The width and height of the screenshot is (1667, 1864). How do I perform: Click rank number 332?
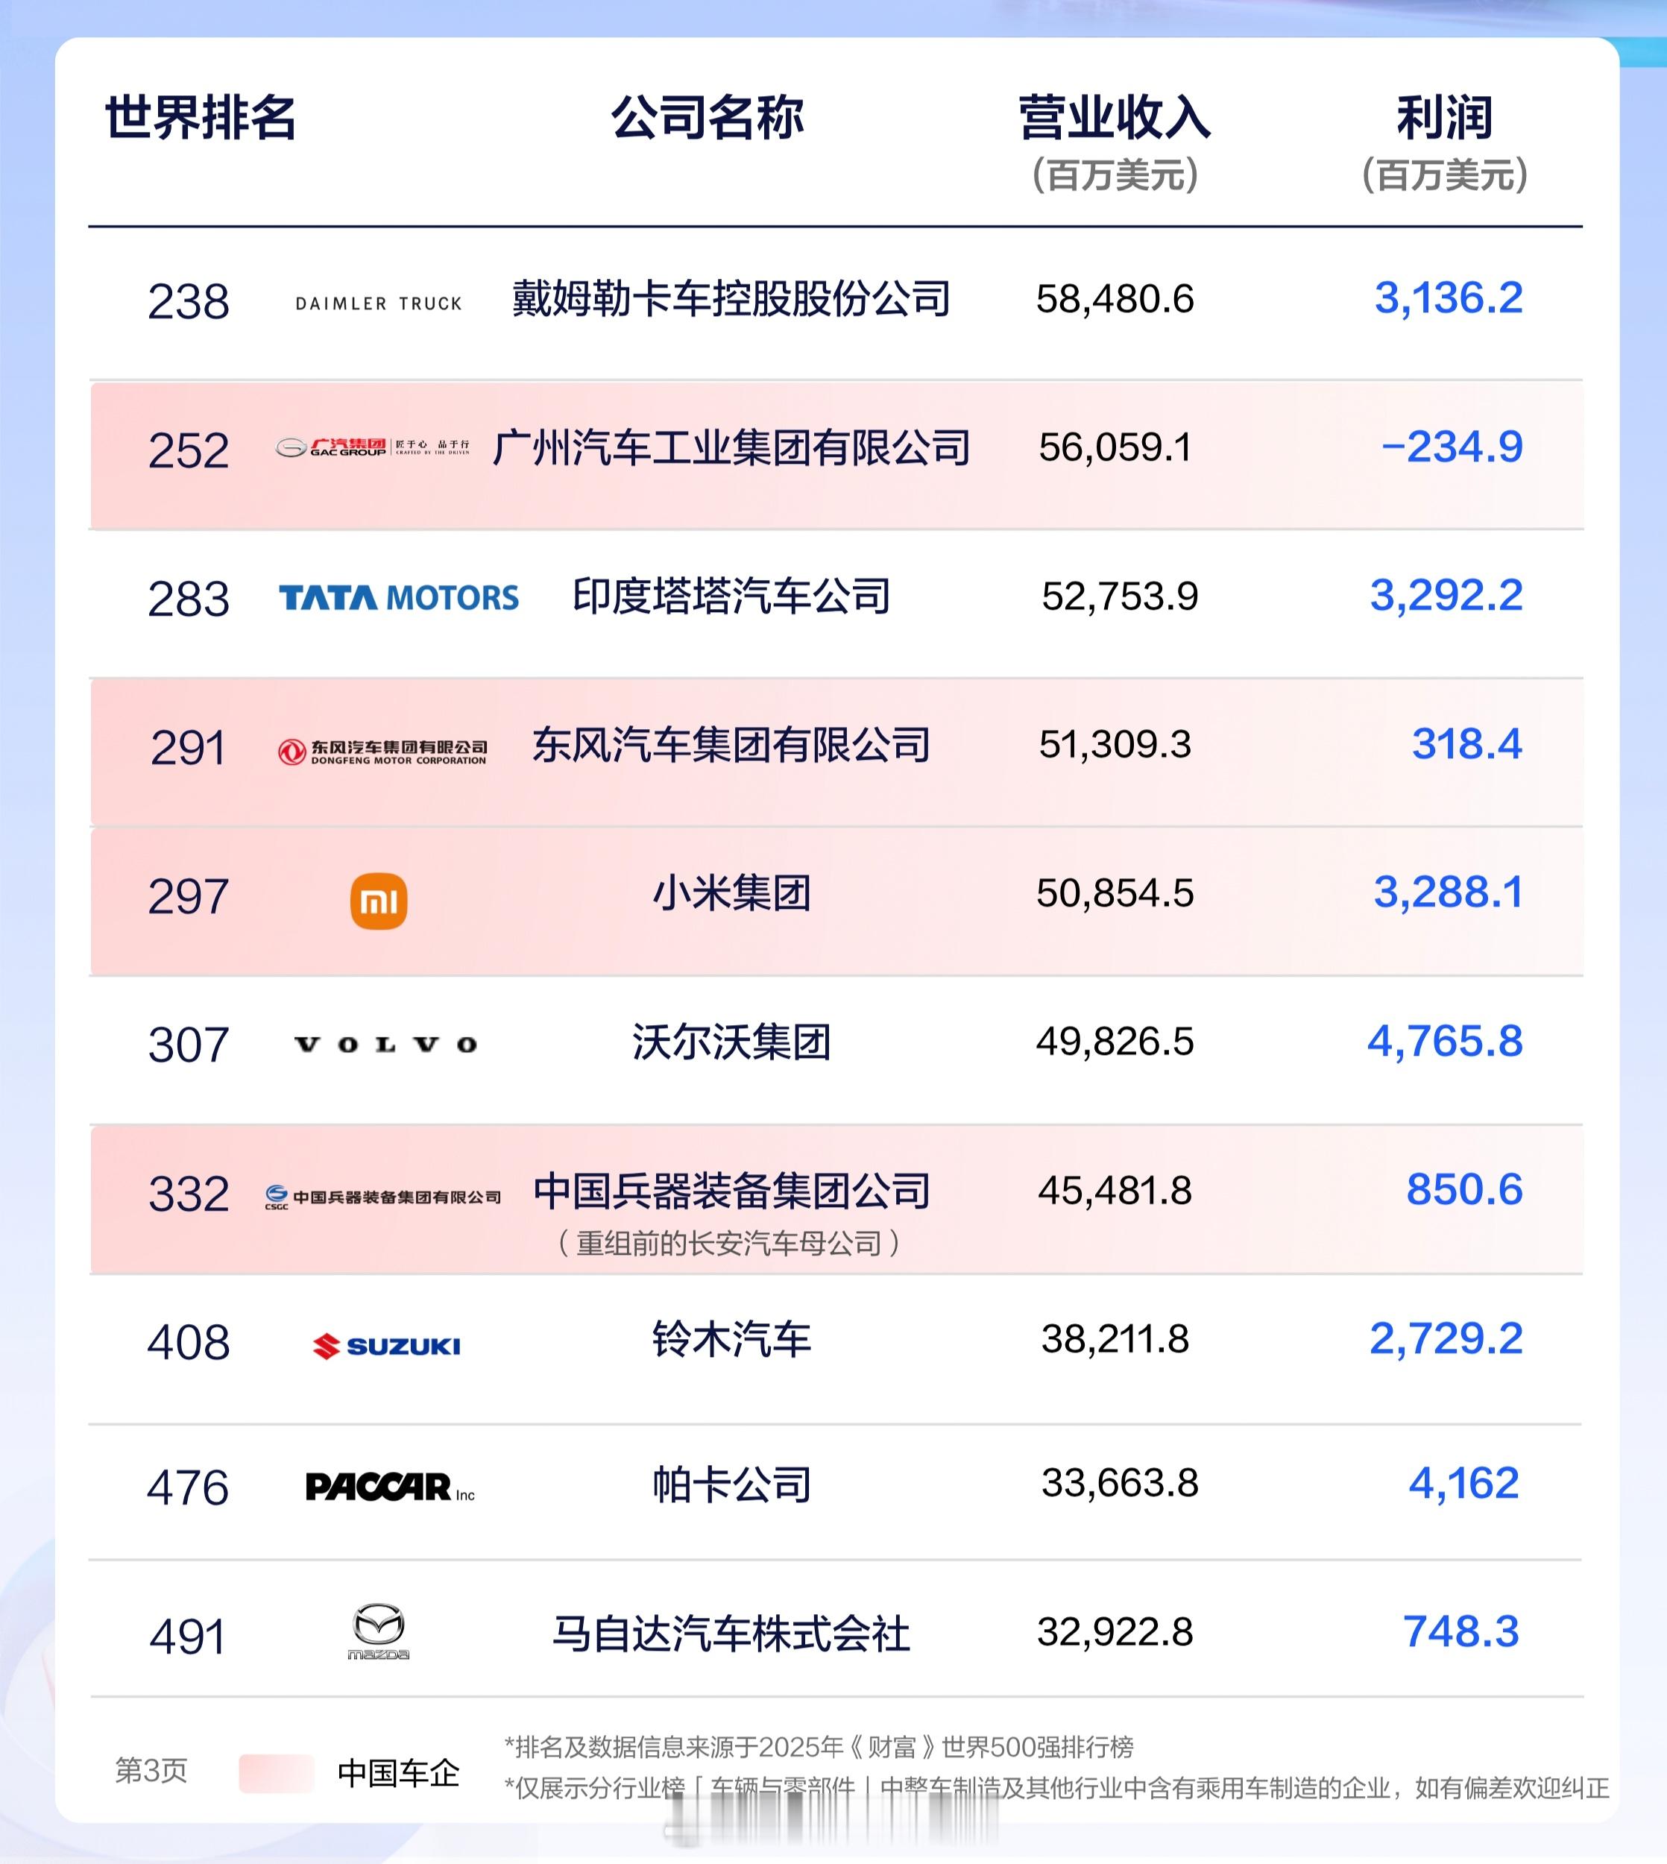(x=189, y=1194)
